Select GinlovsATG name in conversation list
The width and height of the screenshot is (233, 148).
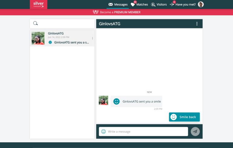tap(56, 33)
